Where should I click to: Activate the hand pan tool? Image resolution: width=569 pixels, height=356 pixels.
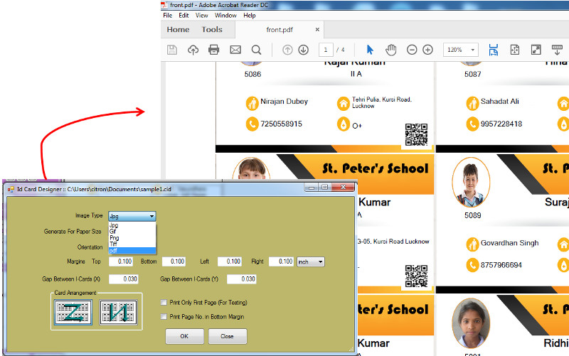coord(390,50)
